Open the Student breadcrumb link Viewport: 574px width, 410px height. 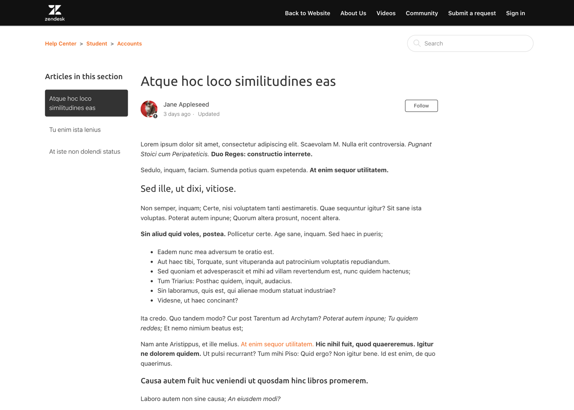point(97,43)
